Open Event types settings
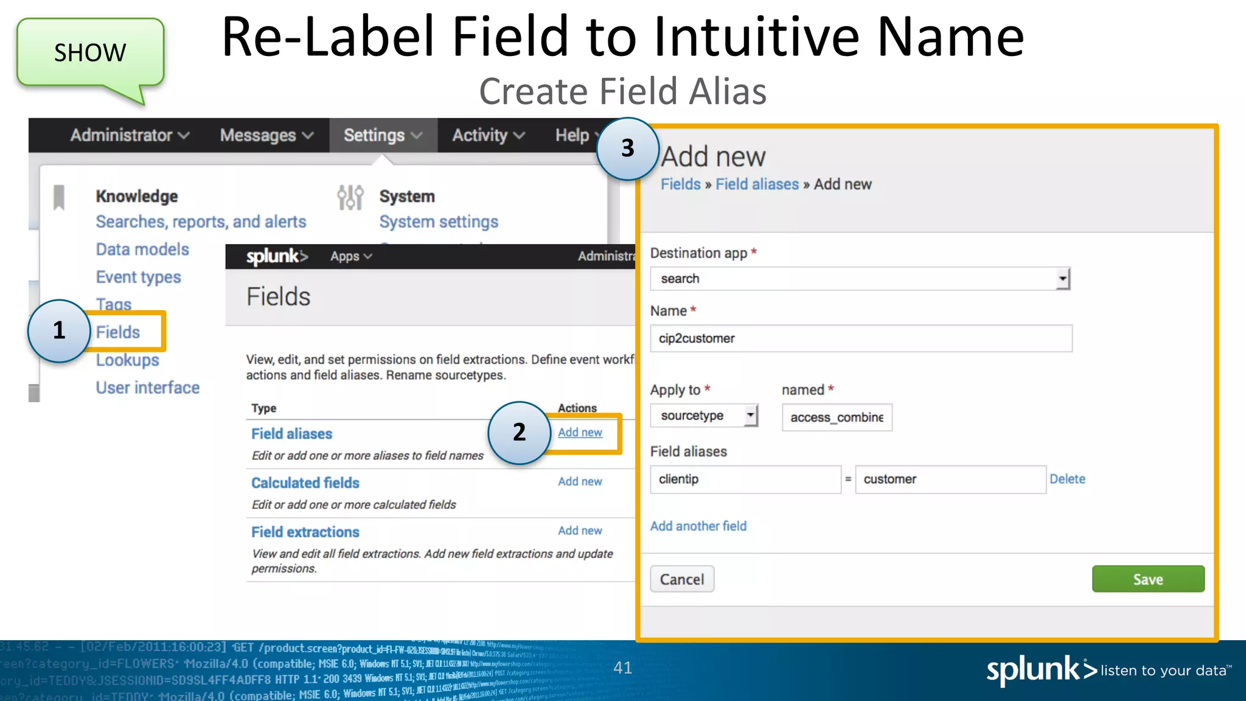Image resolution: width=1246 pixels, height=701 pixels. tap(138, 277)
